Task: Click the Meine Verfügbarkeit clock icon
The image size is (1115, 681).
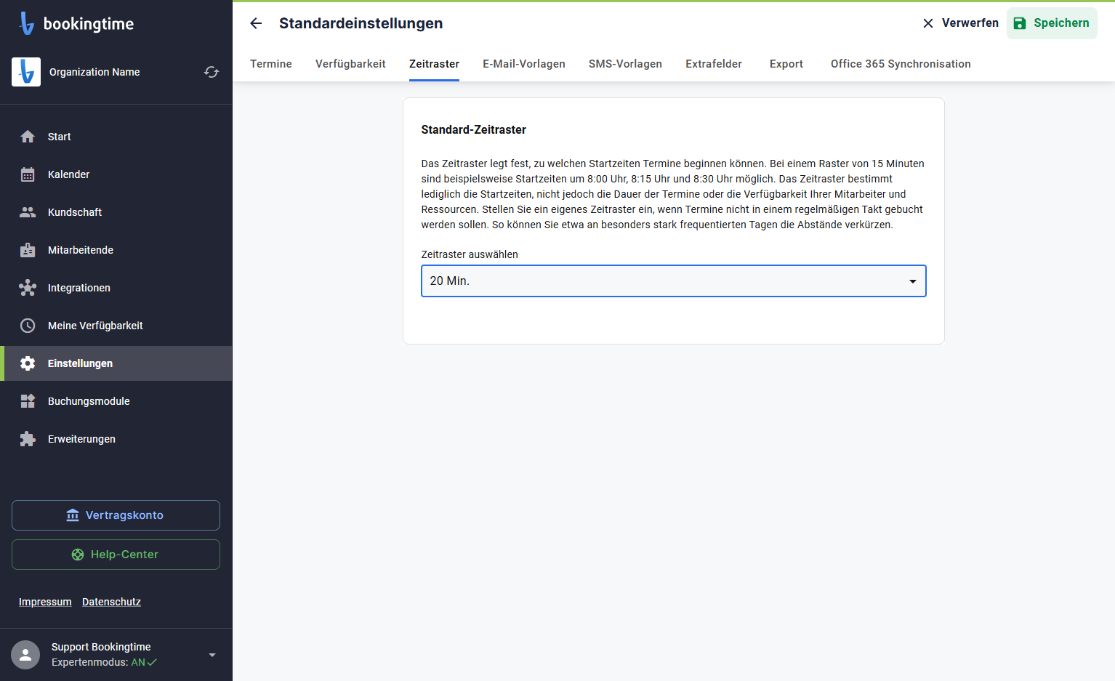Action: (28, 326)
